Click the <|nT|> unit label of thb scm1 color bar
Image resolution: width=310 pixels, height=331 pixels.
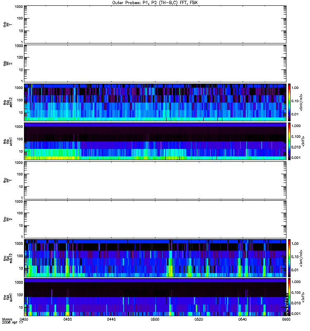pos(303,141)
